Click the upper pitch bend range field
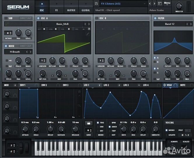This screenshot has height=158, width=194. (11, 145)
